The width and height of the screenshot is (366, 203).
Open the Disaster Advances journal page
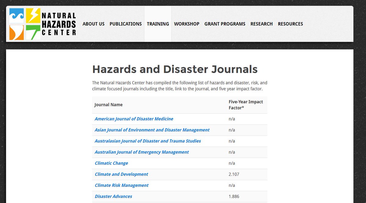113,196
